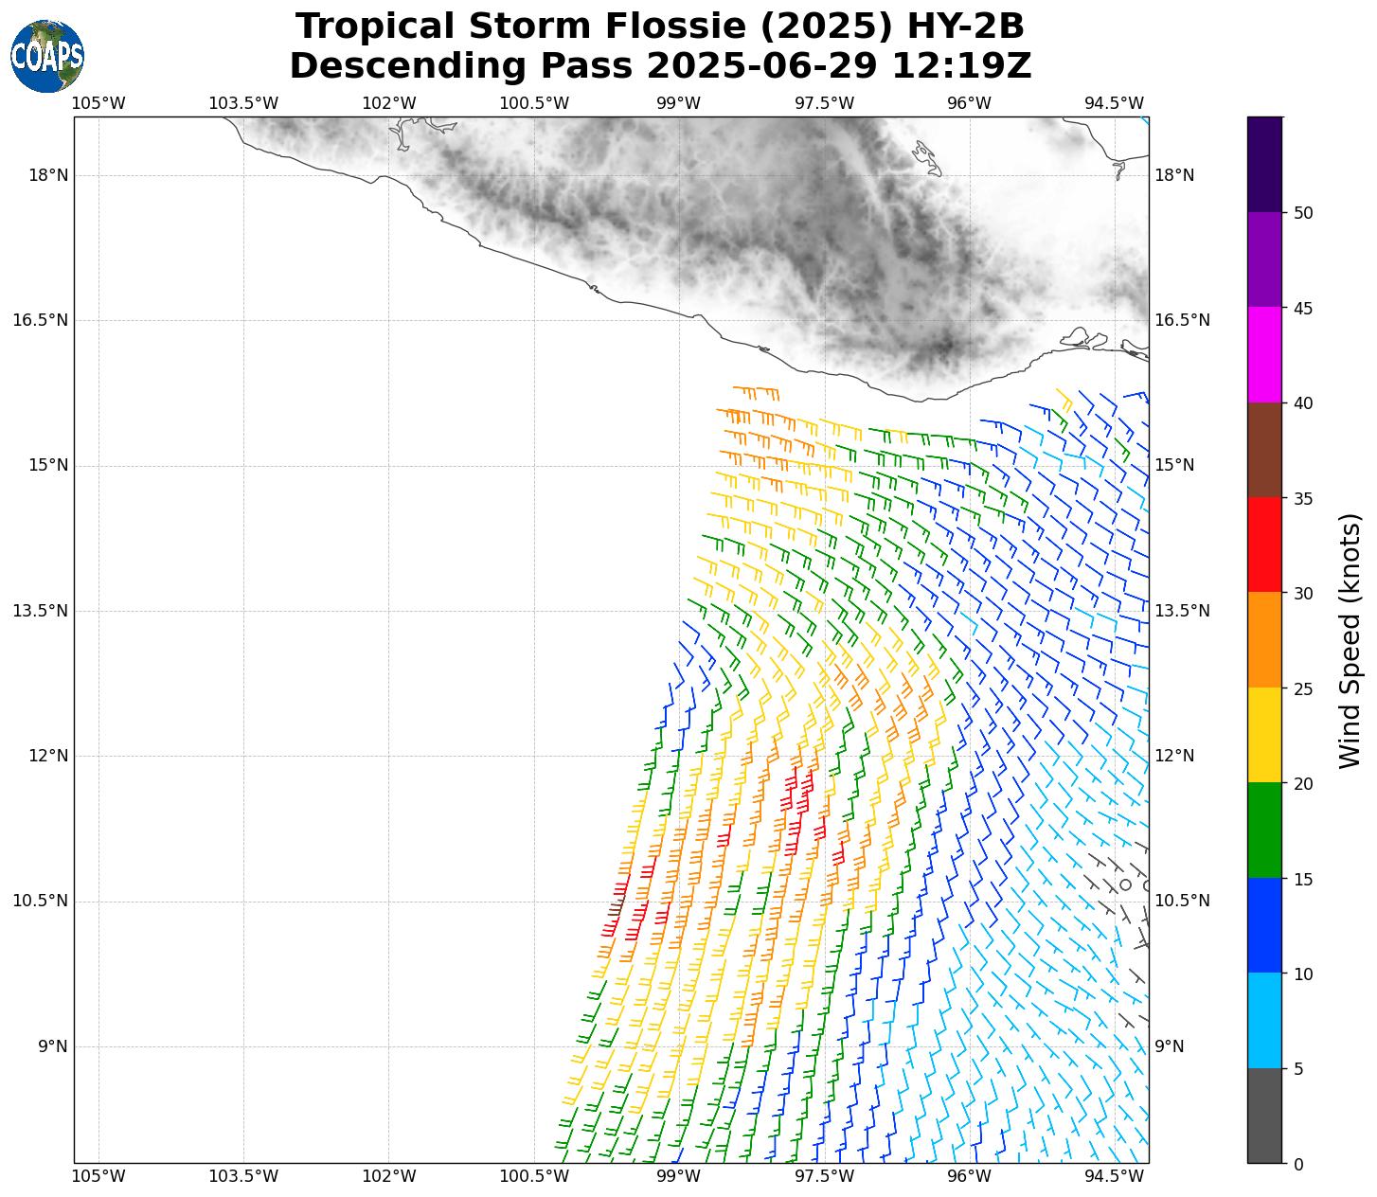Pick the brown 35-40 knot colorbar segment

pyautogui.click(x=1264, y=450)
